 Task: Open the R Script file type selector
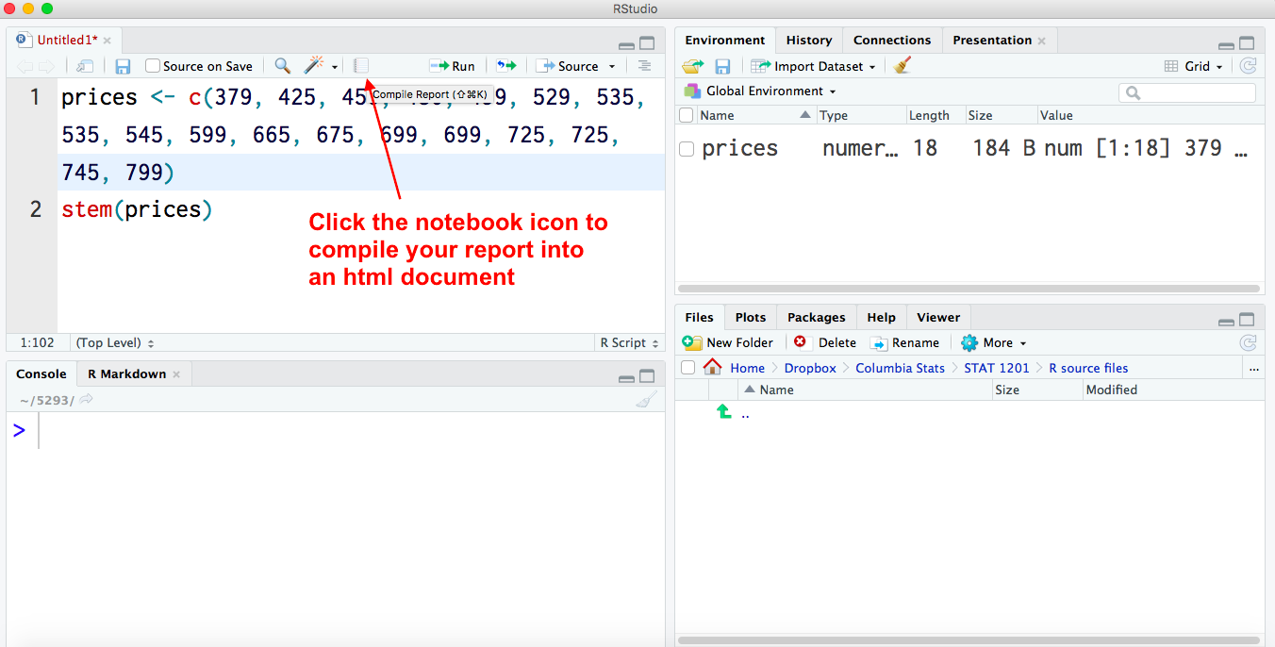[629, 342]
